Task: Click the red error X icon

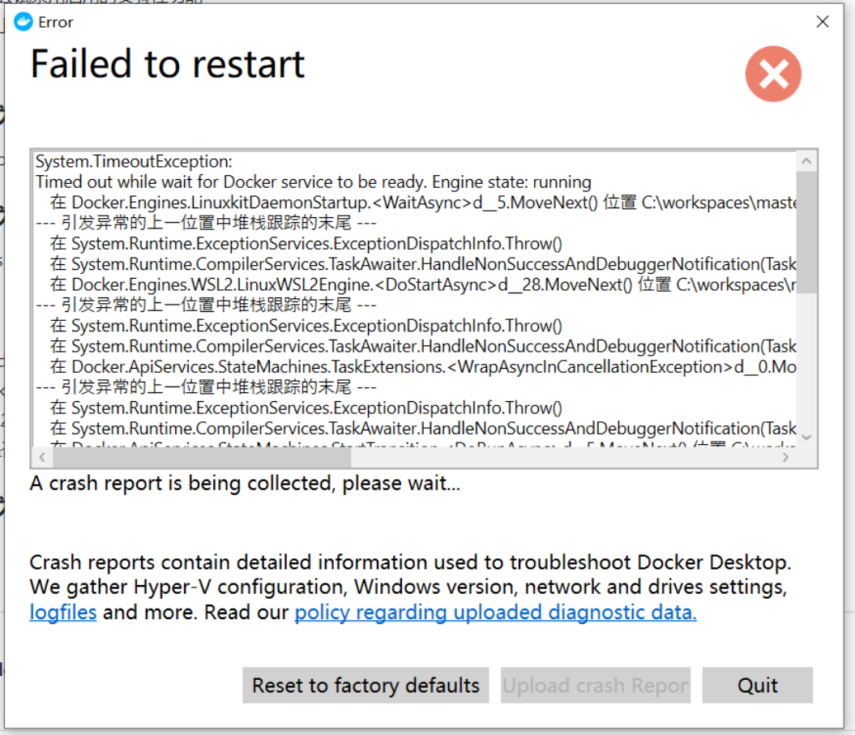Action: pos(773,74)
